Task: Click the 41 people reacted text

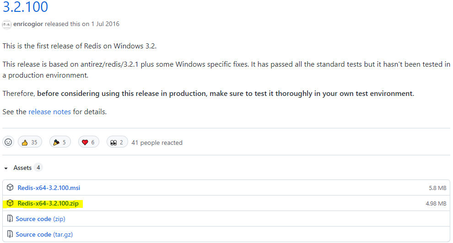Action: tap(157, 143)
